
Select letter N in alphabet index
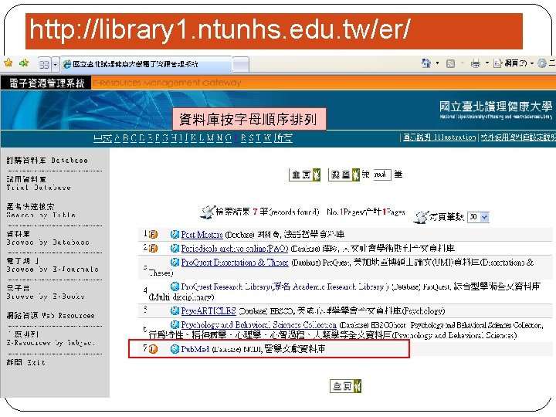tap(219, 138)
